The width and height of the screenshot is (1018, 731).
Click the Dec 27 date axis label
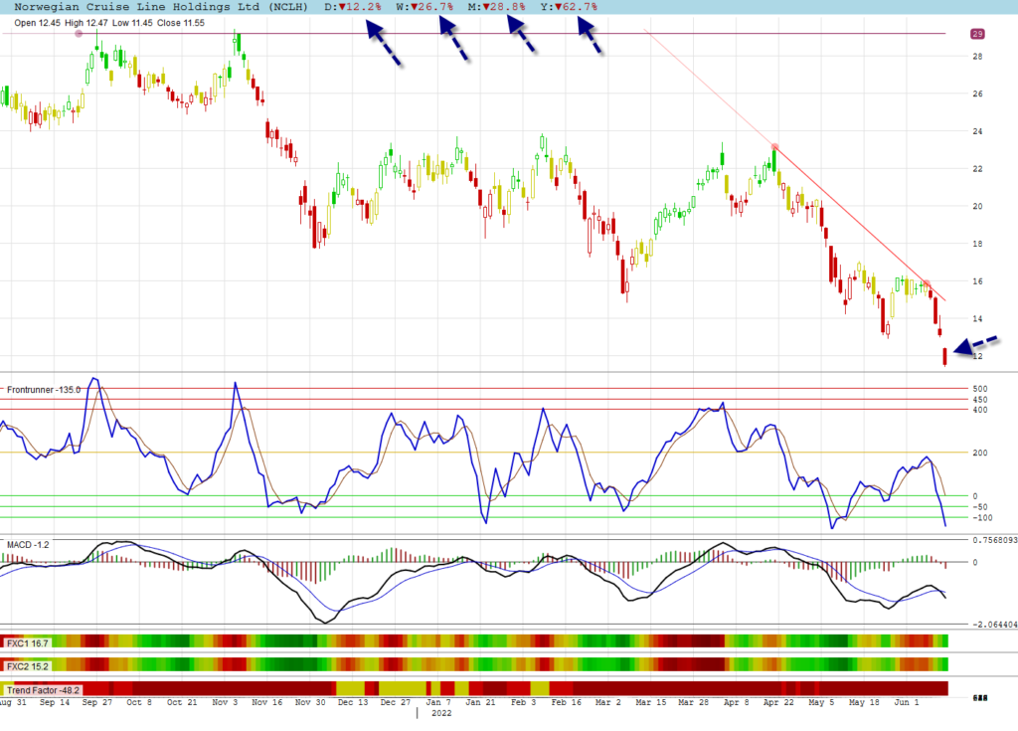396,702
